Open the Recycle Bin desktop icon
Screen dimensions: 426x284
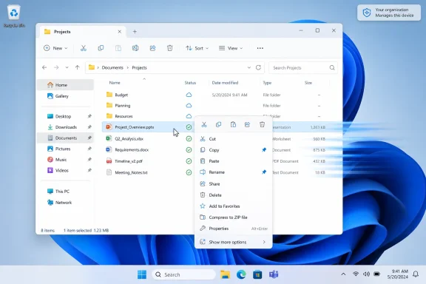pos(14,16)
